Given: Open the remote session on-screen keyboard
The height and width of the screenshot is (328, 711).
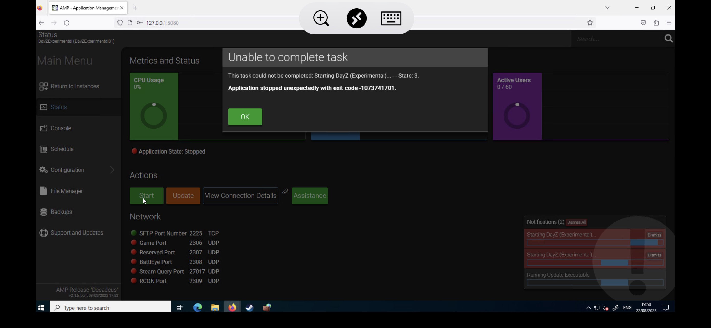Looking at the screenshot, I should 391,18.
